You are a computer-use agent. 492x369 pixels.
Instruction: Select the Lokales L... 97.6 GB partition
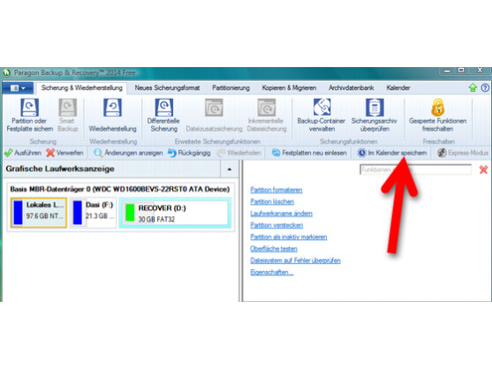pos(39,213)
